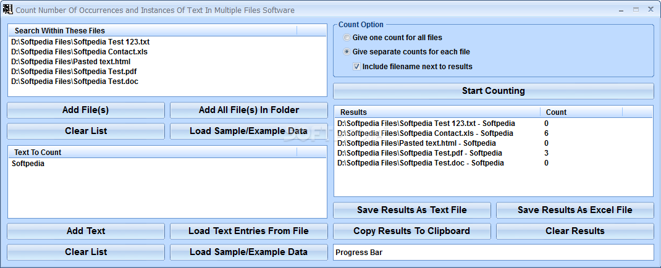The image size is (661, 268).
Task: Click count value 6 for Softpedia Contact.xls
Action: 546,133
